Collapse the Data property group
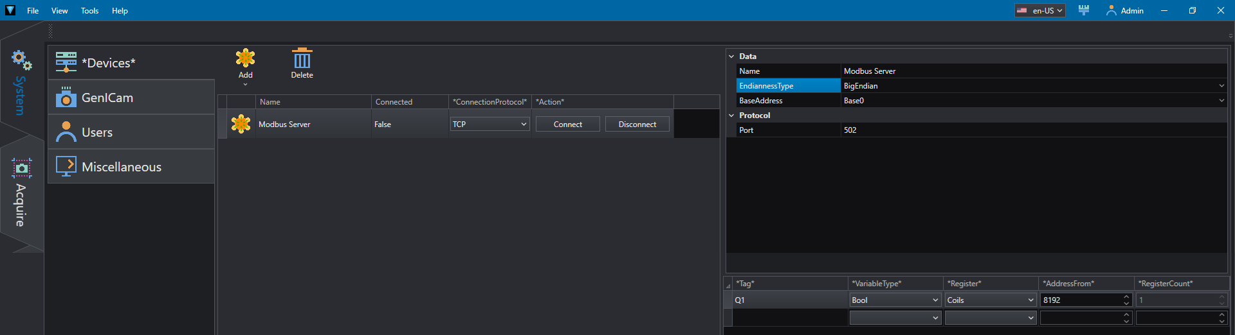The height and width of the screenshot is (335, 1235). click(731, 56)
